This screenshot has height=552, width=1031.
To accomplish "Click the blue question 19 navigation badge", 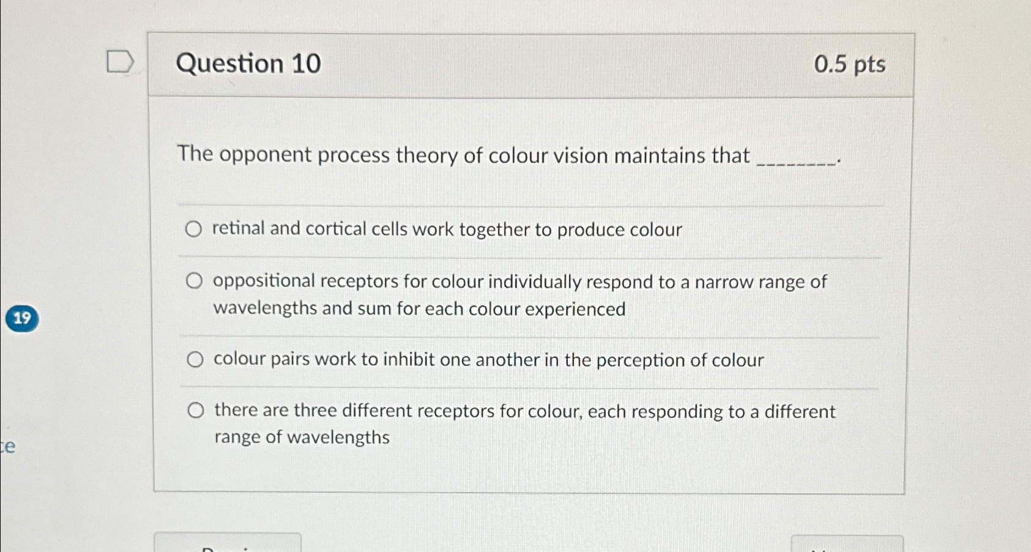I will 22,318.
